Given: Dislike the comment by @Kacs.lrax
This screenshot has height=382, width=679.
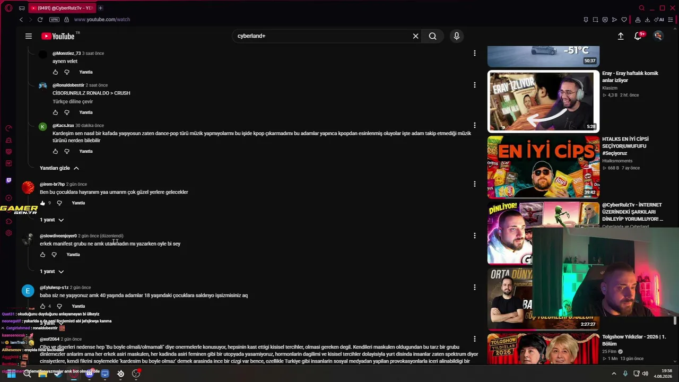Looking at the screenshot, I should [67, 151].
